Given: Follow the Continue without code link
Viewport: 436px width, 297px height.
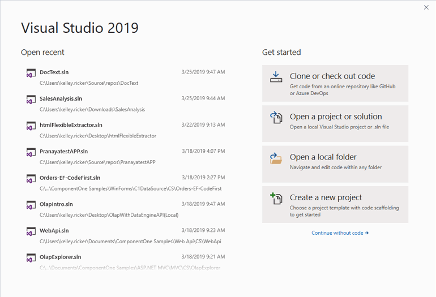Looking at the screenshot, I should point(340,233).
